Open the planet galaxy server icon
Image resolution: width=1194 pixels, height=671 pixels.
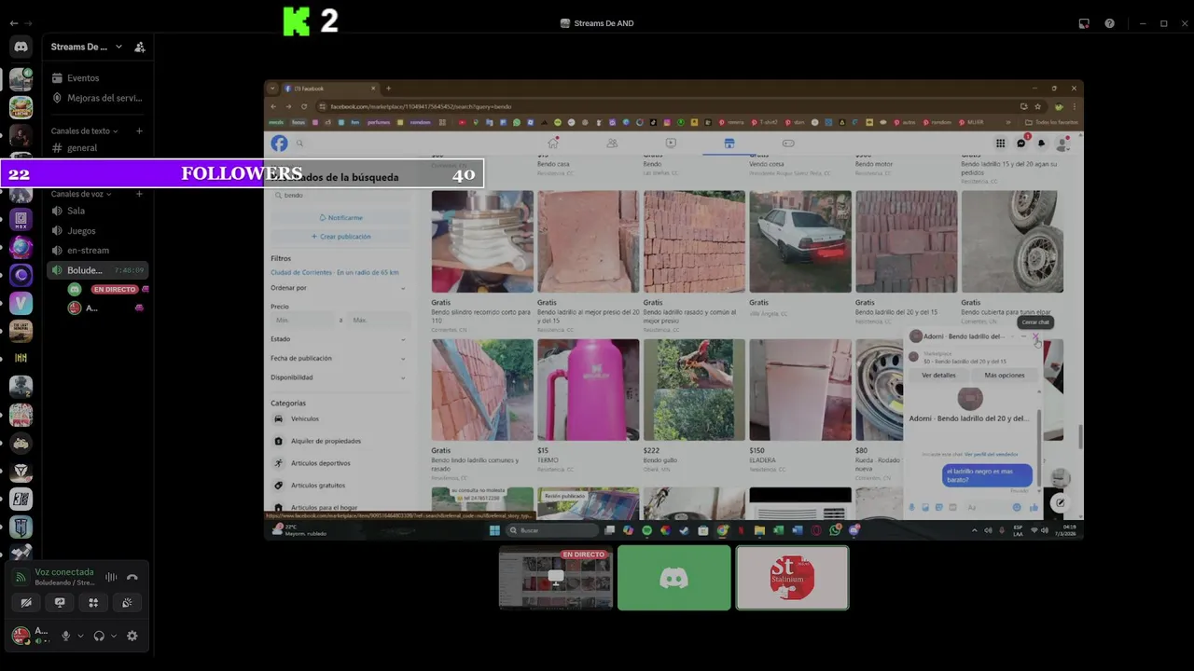click(21, 248)
